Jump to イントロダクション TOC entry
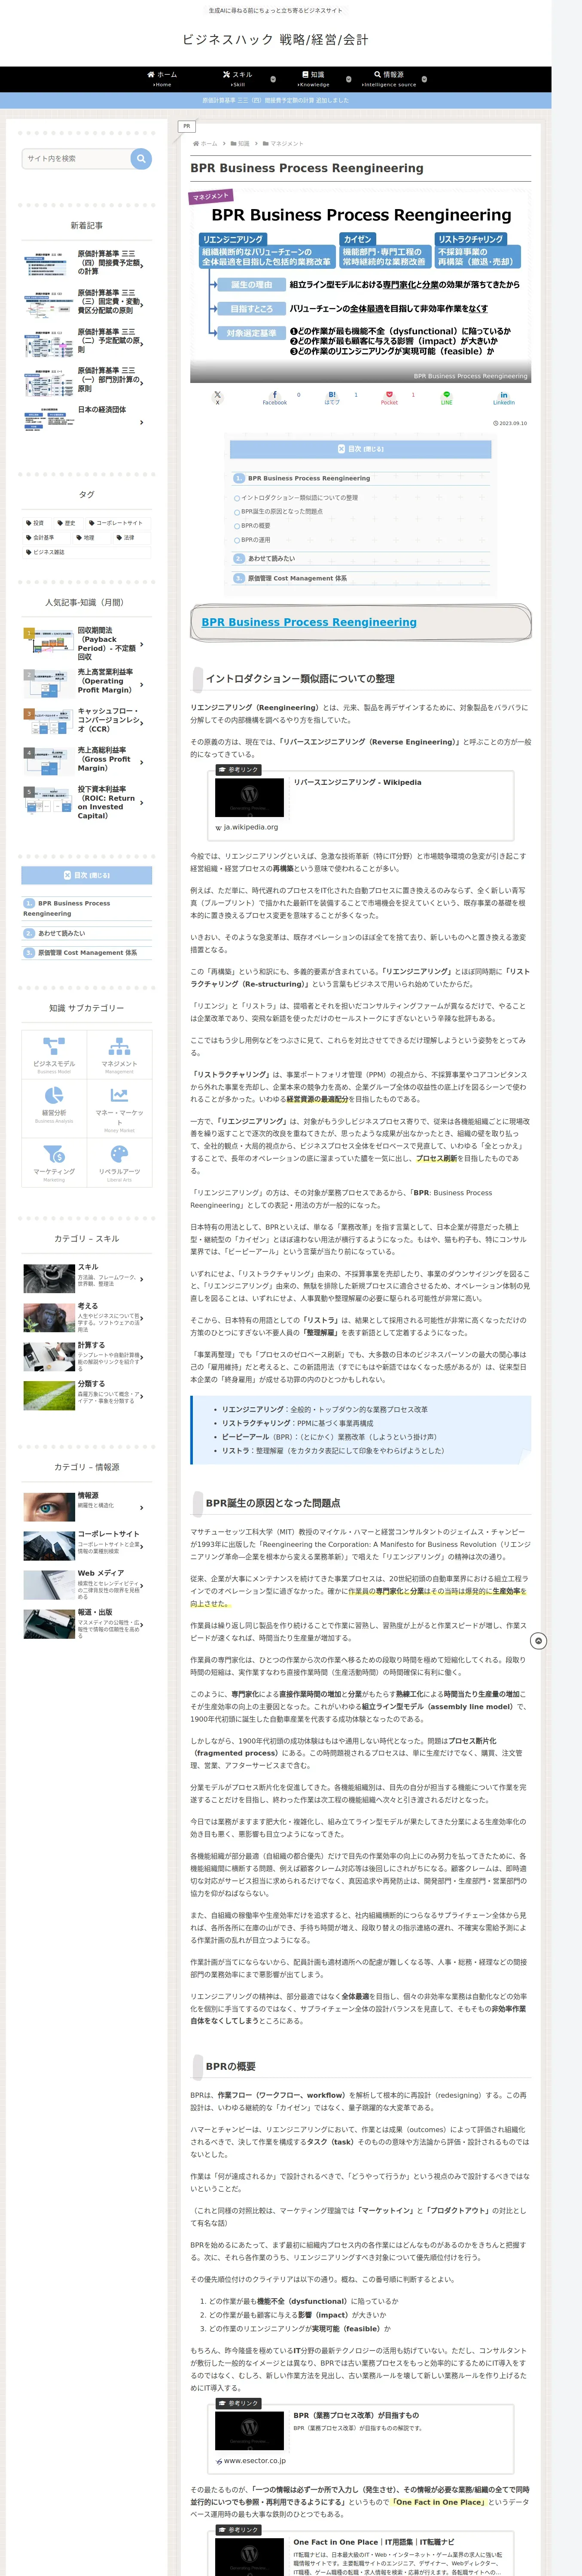The image size is (582, 2576). point(299,497)
